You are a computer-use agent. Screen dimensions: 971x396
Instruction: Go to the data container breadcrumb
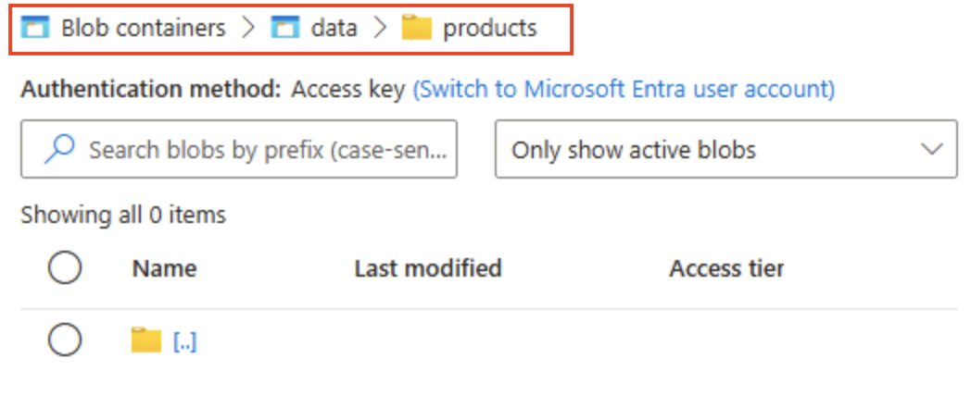pyautogui.click(x=334, y=28)
